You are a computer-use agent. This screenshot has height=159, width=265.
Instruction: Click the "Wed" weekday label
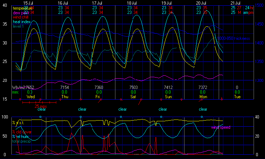click(x=31, y=97)
